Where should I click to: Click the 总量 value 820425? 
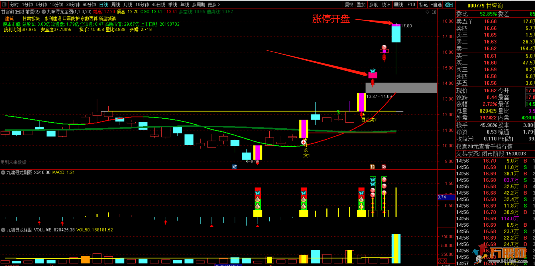point(488,111)
